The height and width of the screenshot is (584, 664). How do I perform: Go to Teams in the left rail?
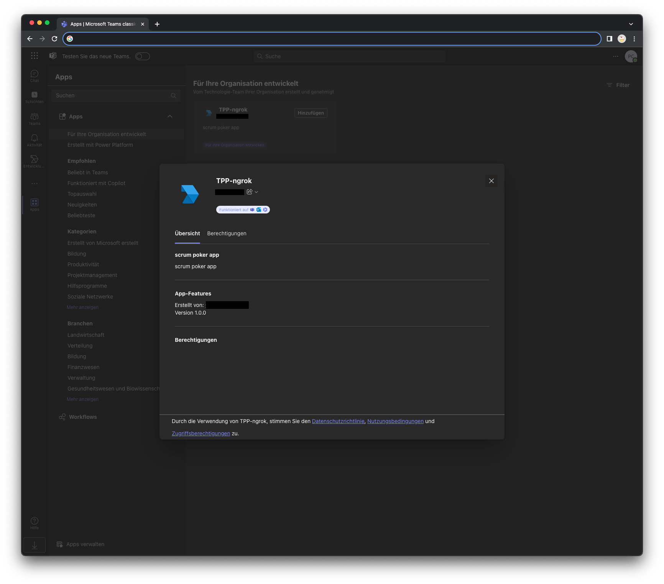[x=35, y=119]
